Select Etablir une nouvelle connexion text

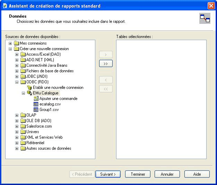pos(58,87)
